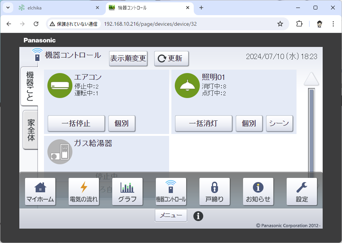Switch to the 家全体 side tab

pyautogui.click(x=31, y=130)
